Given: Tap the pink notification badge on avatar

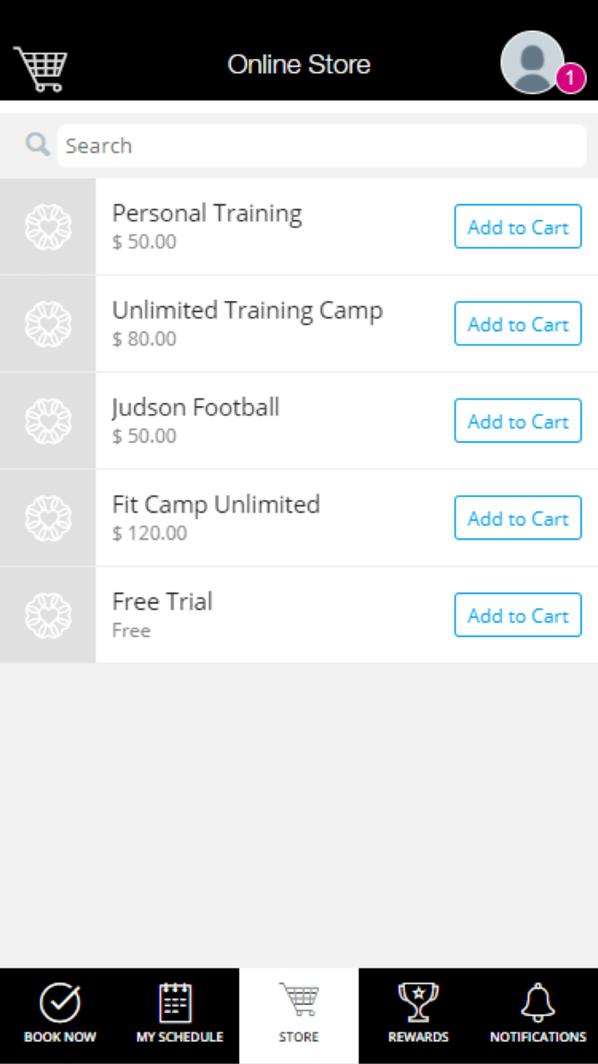Looking at the screenshot, I should pyautogui.click(x=571, y=80).
